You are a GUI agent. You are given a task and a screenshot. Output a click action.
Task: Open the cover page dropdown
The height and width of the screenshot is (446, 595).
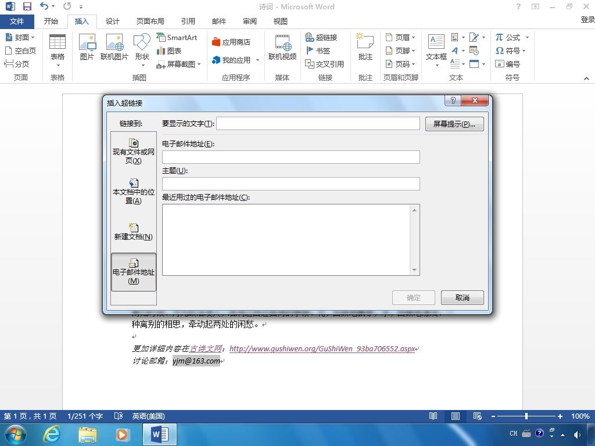point(20,37)
